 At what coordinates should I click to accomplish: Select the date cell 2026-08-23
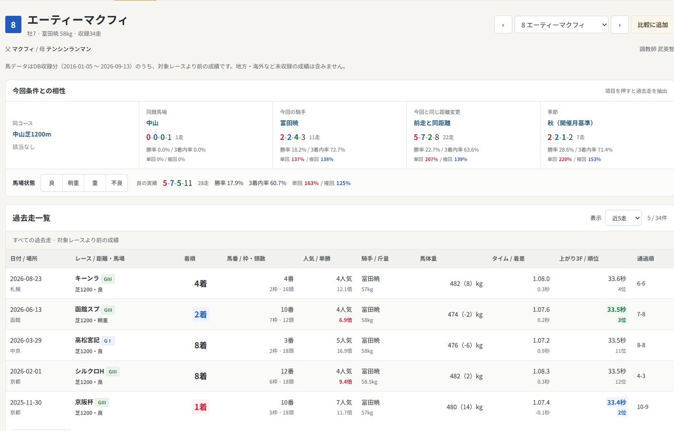tap(26, 278)
